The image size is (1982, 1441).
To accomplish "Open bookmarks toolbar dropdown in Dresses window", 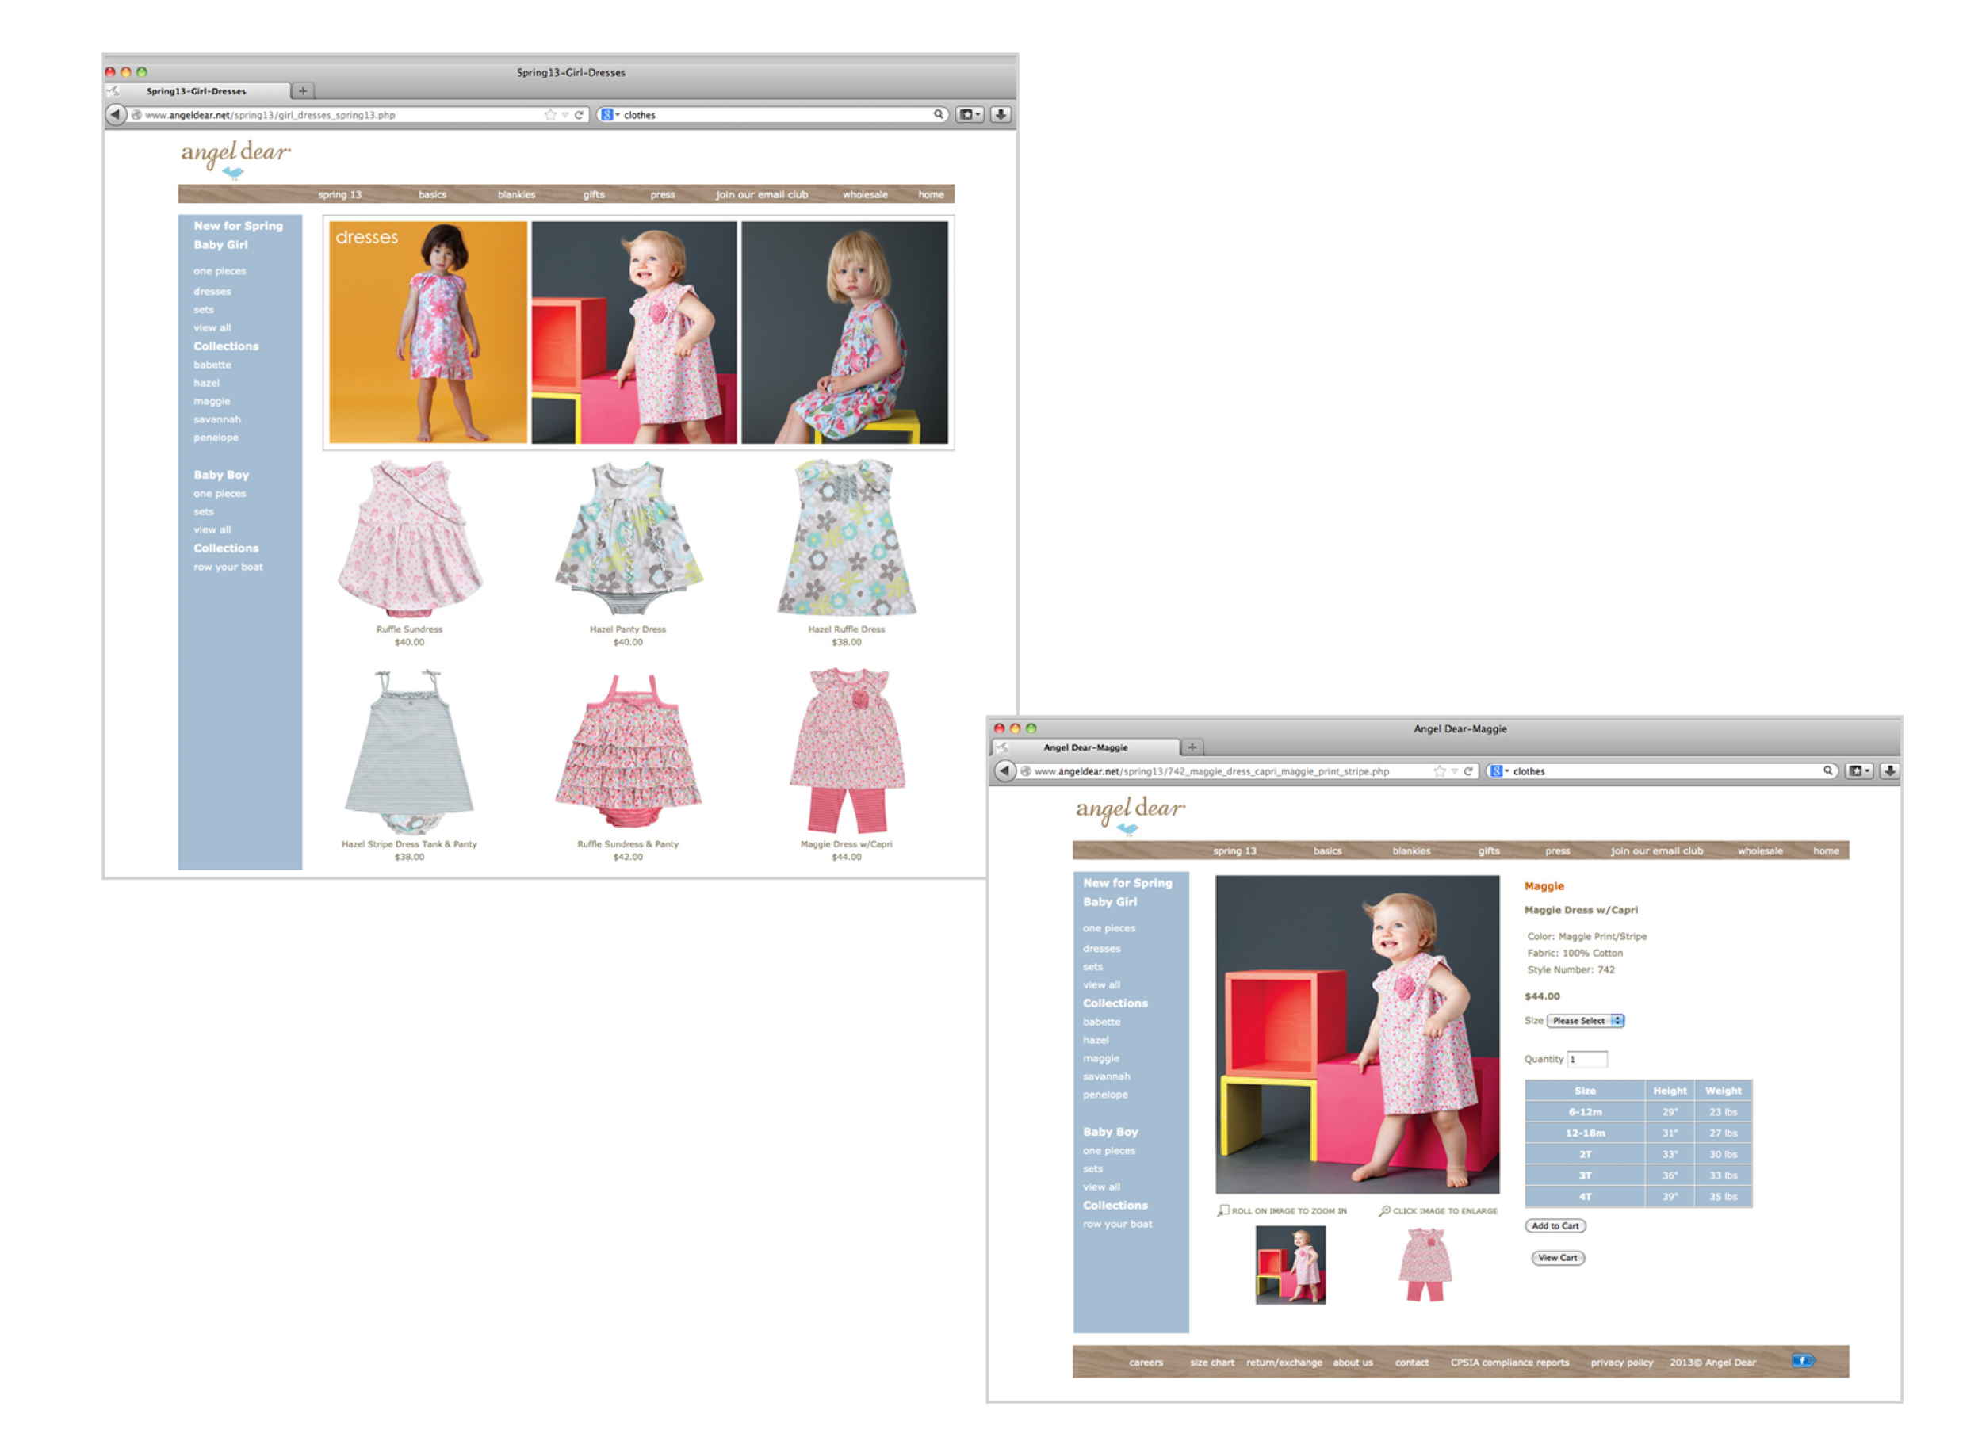I will [x=969, y=114].
